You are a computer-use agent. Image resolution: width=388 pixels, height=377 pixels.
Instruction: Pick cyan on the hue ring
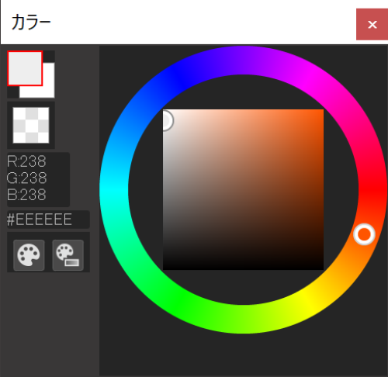click(x=114, y=190)
